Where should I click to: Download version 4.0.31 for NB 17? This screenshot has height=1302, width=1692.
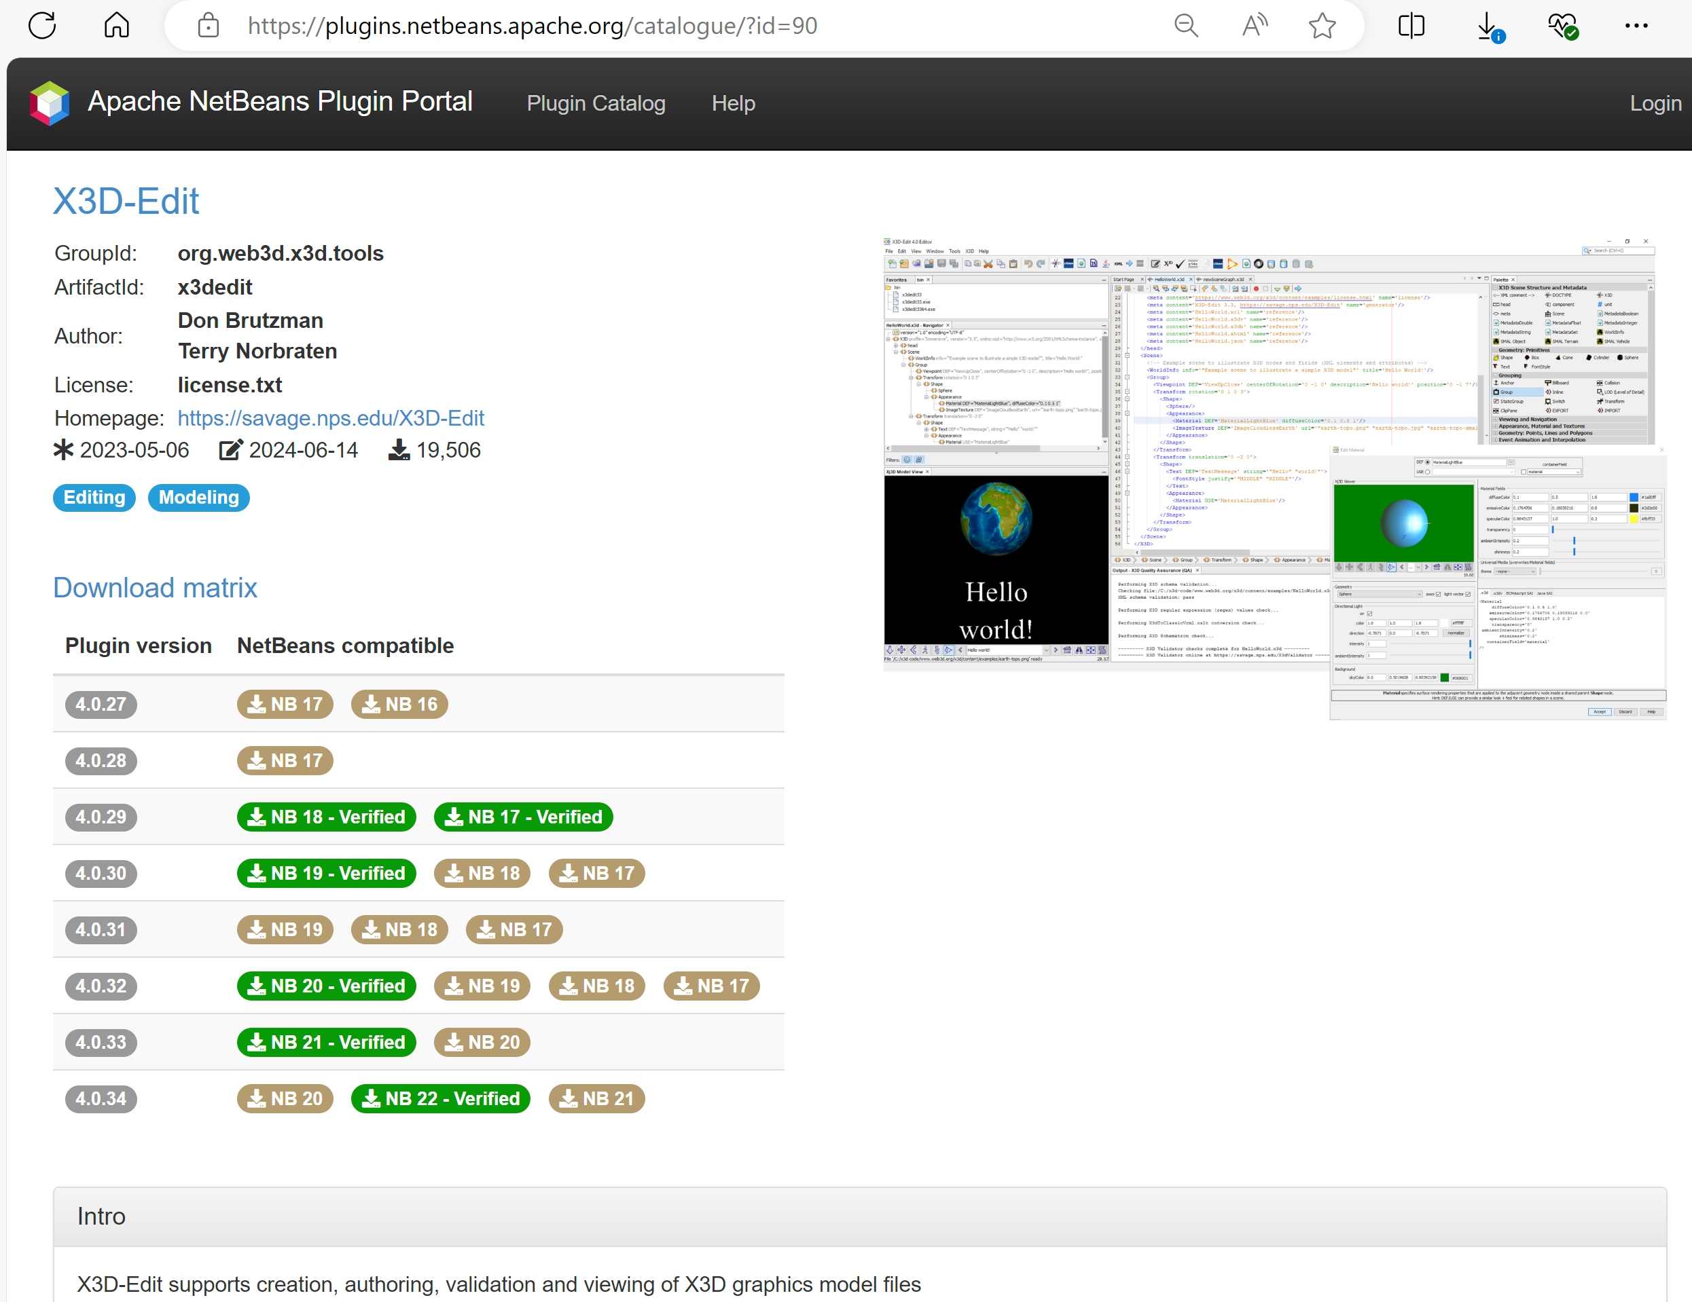514,930
